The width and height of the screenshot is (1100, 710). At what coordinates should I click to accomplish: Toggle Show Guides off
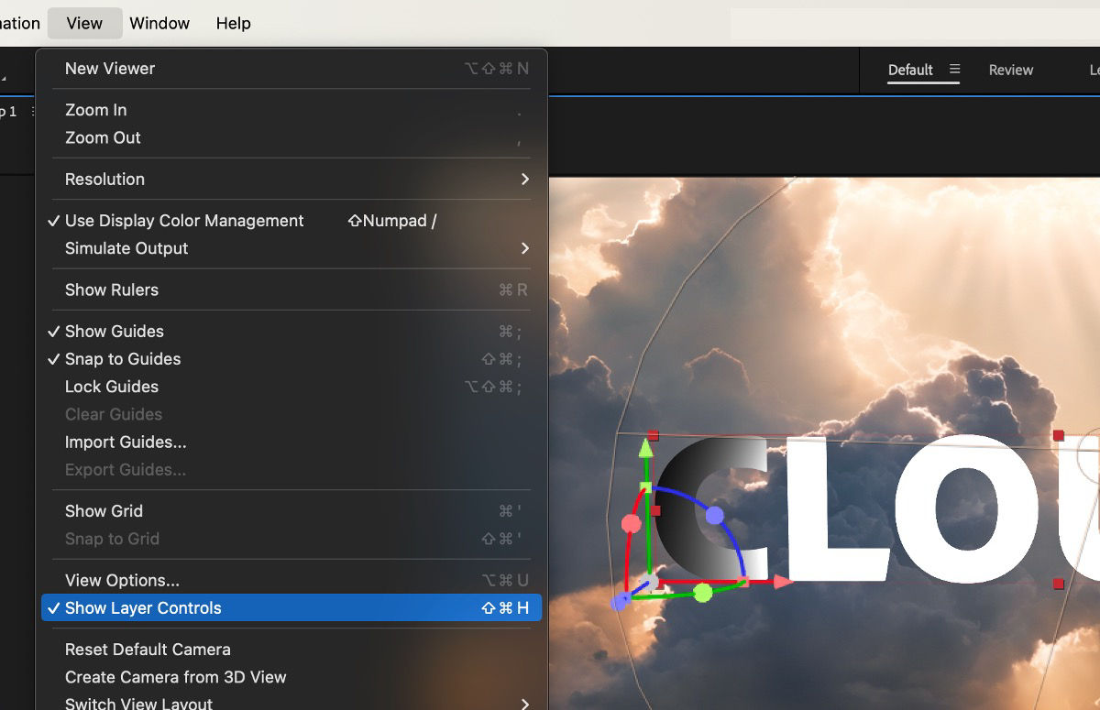point(114,331)
